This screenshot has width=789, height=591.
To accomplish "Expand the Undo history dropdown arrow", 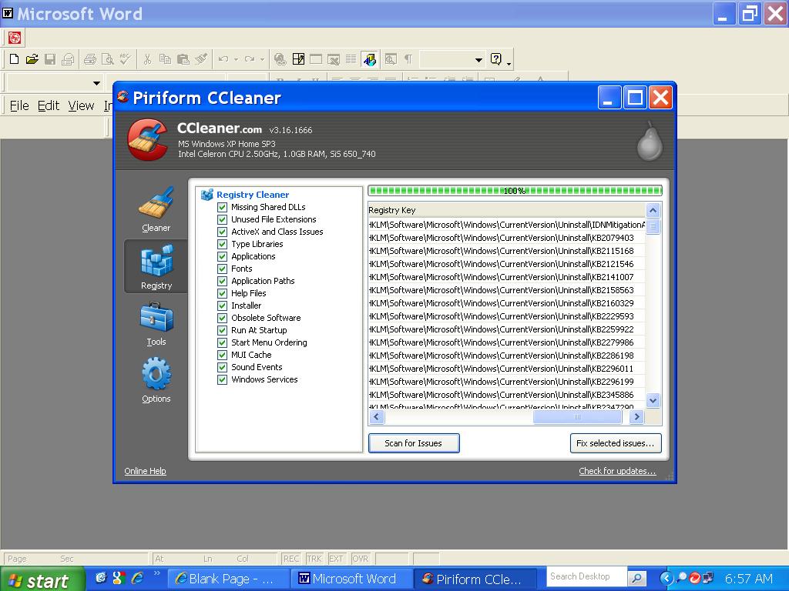I will click(236, 59).
